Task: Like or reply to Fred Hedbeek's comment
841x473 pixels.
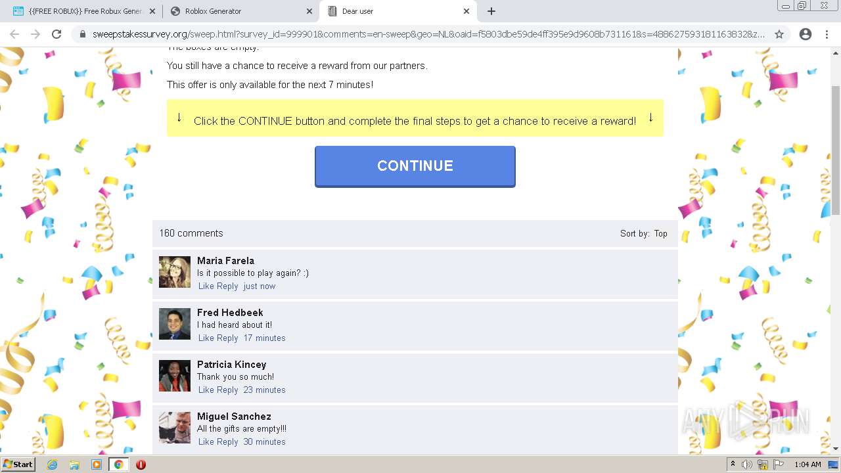Action: click(218, 338)
